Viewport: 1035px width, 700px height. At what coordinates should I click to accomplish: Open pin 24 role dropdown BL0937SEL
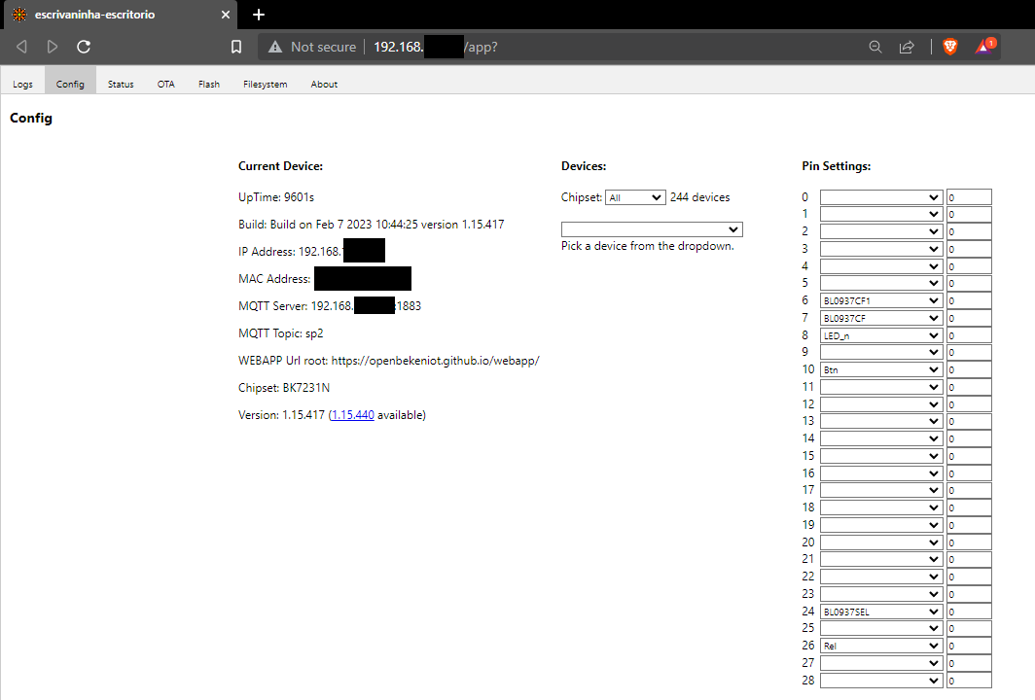(x=881, y=612)
